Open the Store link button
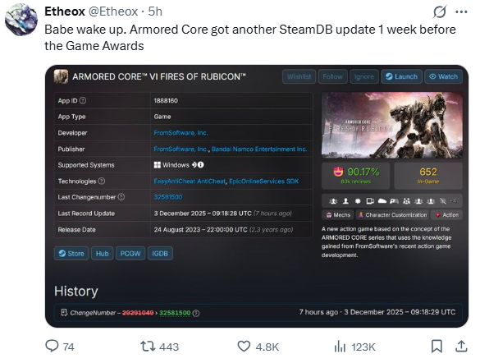The width and height of the screenshot is (480, 363). pos(71,253)
